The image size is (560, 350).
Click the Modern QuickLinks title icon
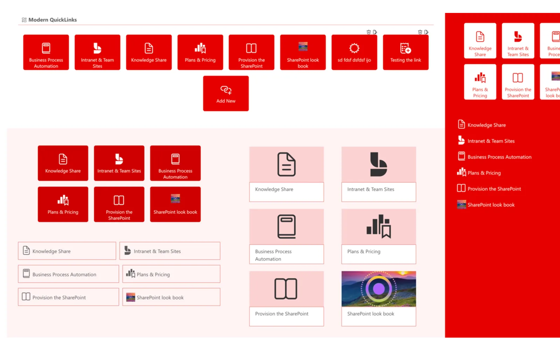(x=24, y=20)
